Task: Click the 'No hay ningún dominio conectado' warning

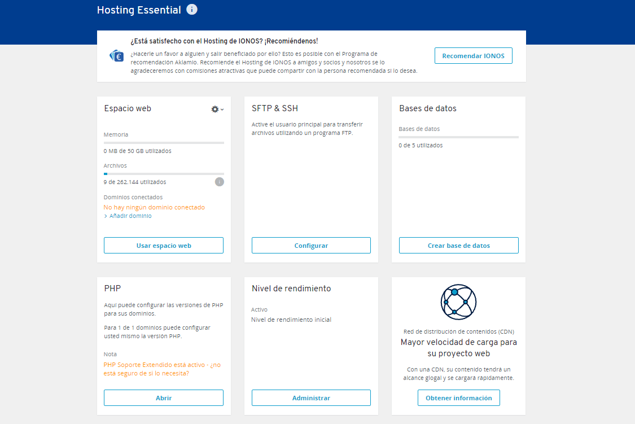Action: pos(154,207)
